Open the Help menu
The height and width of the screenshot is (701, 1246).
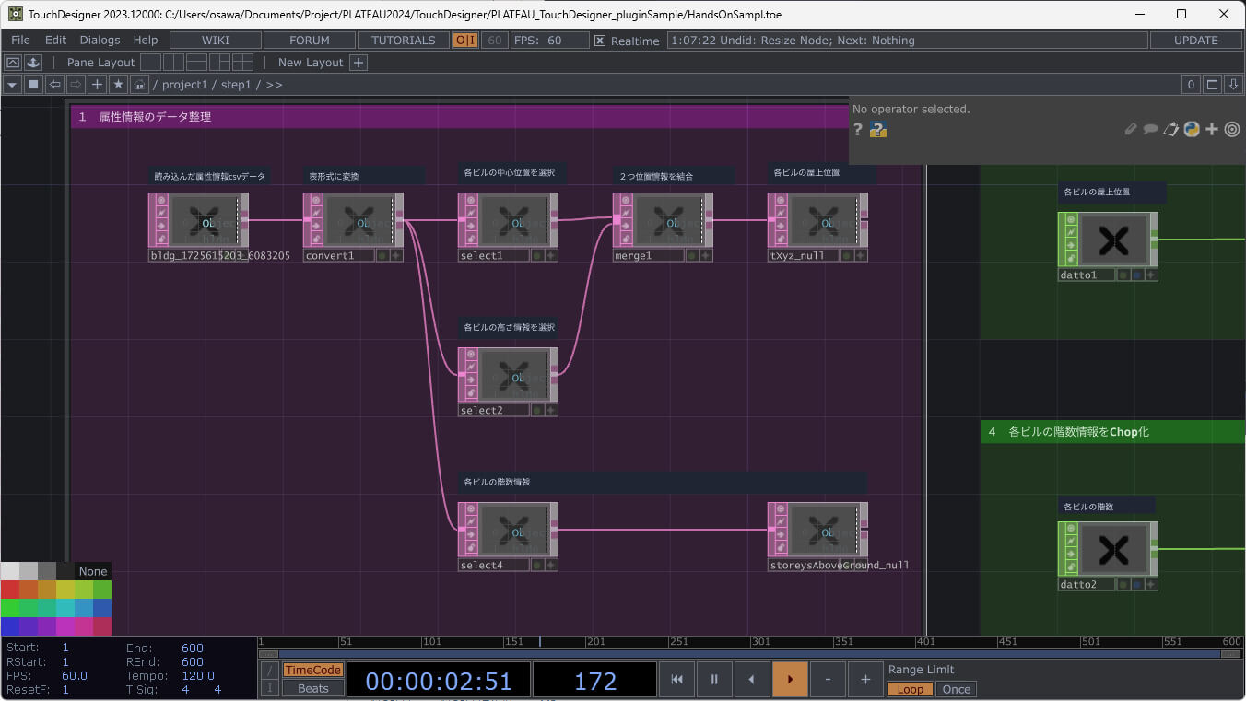pos(146,41)
